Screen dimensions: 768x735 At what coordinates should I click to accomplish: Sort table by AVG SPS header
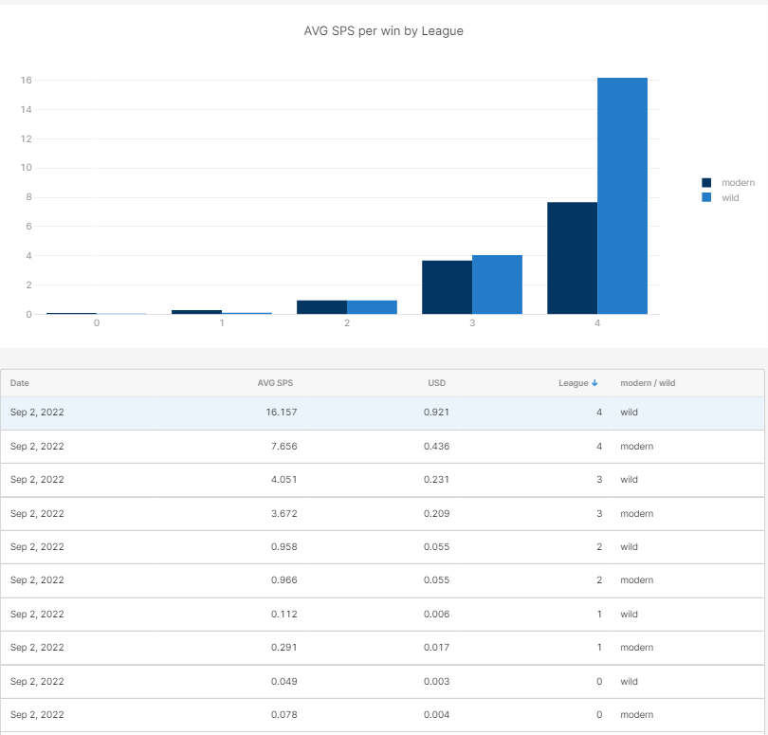[276, 383]
